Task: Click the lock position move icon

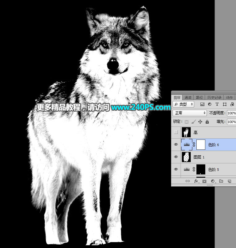Action: coord(200,122)
